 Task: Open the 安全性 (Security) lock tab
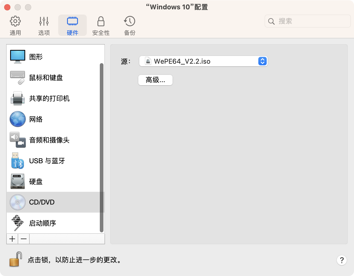(101, 25)
